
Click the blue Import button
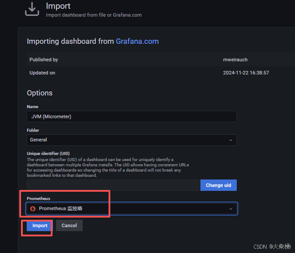(x=40, y=225)
